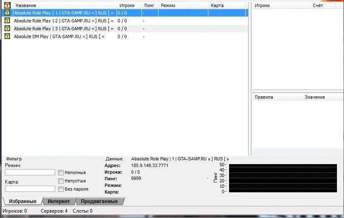
Task: Focus the Режим filter input field
Action: pyautogui.click(x=30, y=172)
